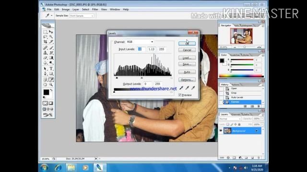Toggle lock image pixels in Layers
The height and width of the screenshot is (172, 307).
point(232,124)
